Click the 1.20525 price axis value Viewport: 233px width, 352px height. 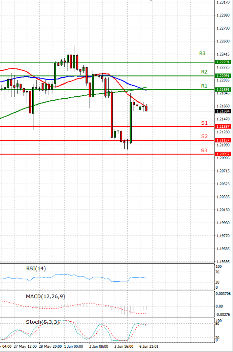(223, 184)
